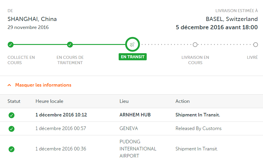Click the LIVRAISON EN COURS step label

coord(195,60)
